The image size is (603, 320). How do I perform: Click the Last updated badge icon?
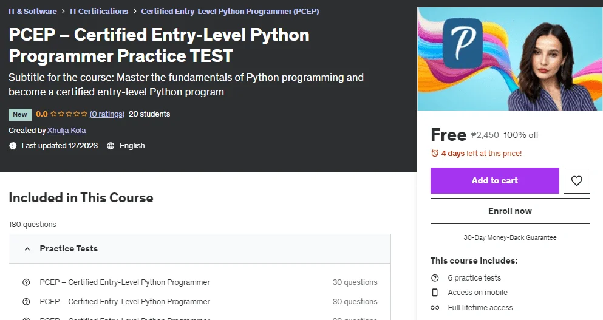click(13, 146)
